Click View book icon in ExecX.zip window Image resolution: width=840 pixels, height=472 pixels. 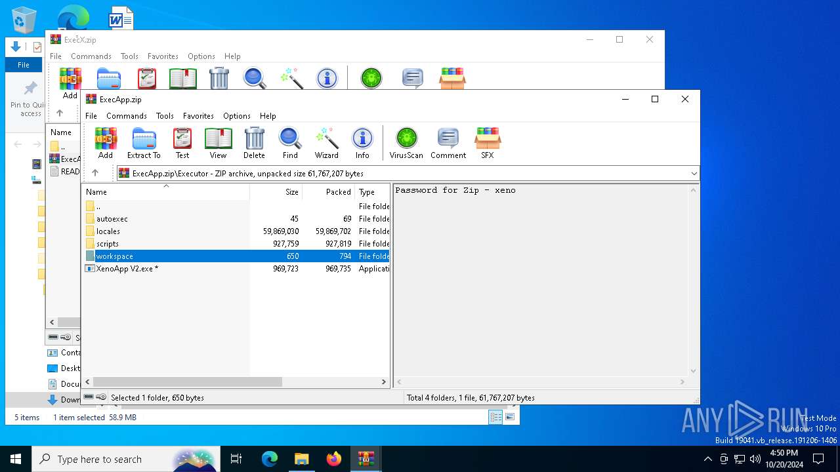(x=183, y=79)
